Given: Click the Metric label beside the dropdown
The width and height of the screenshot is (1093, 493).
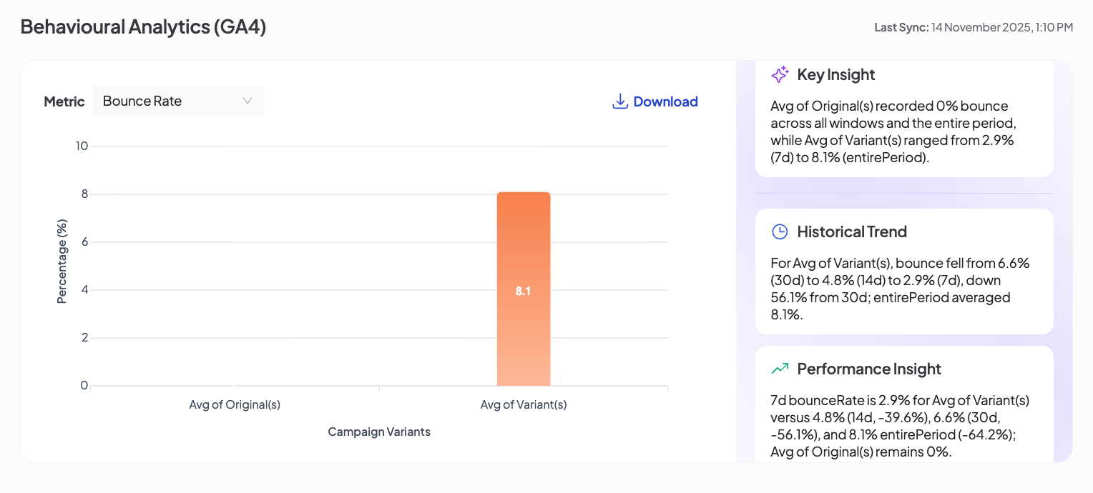Looking at the screenshot, I should coord(64,101).
